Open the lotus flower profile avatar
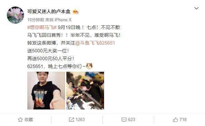 [x=16, y=15]
